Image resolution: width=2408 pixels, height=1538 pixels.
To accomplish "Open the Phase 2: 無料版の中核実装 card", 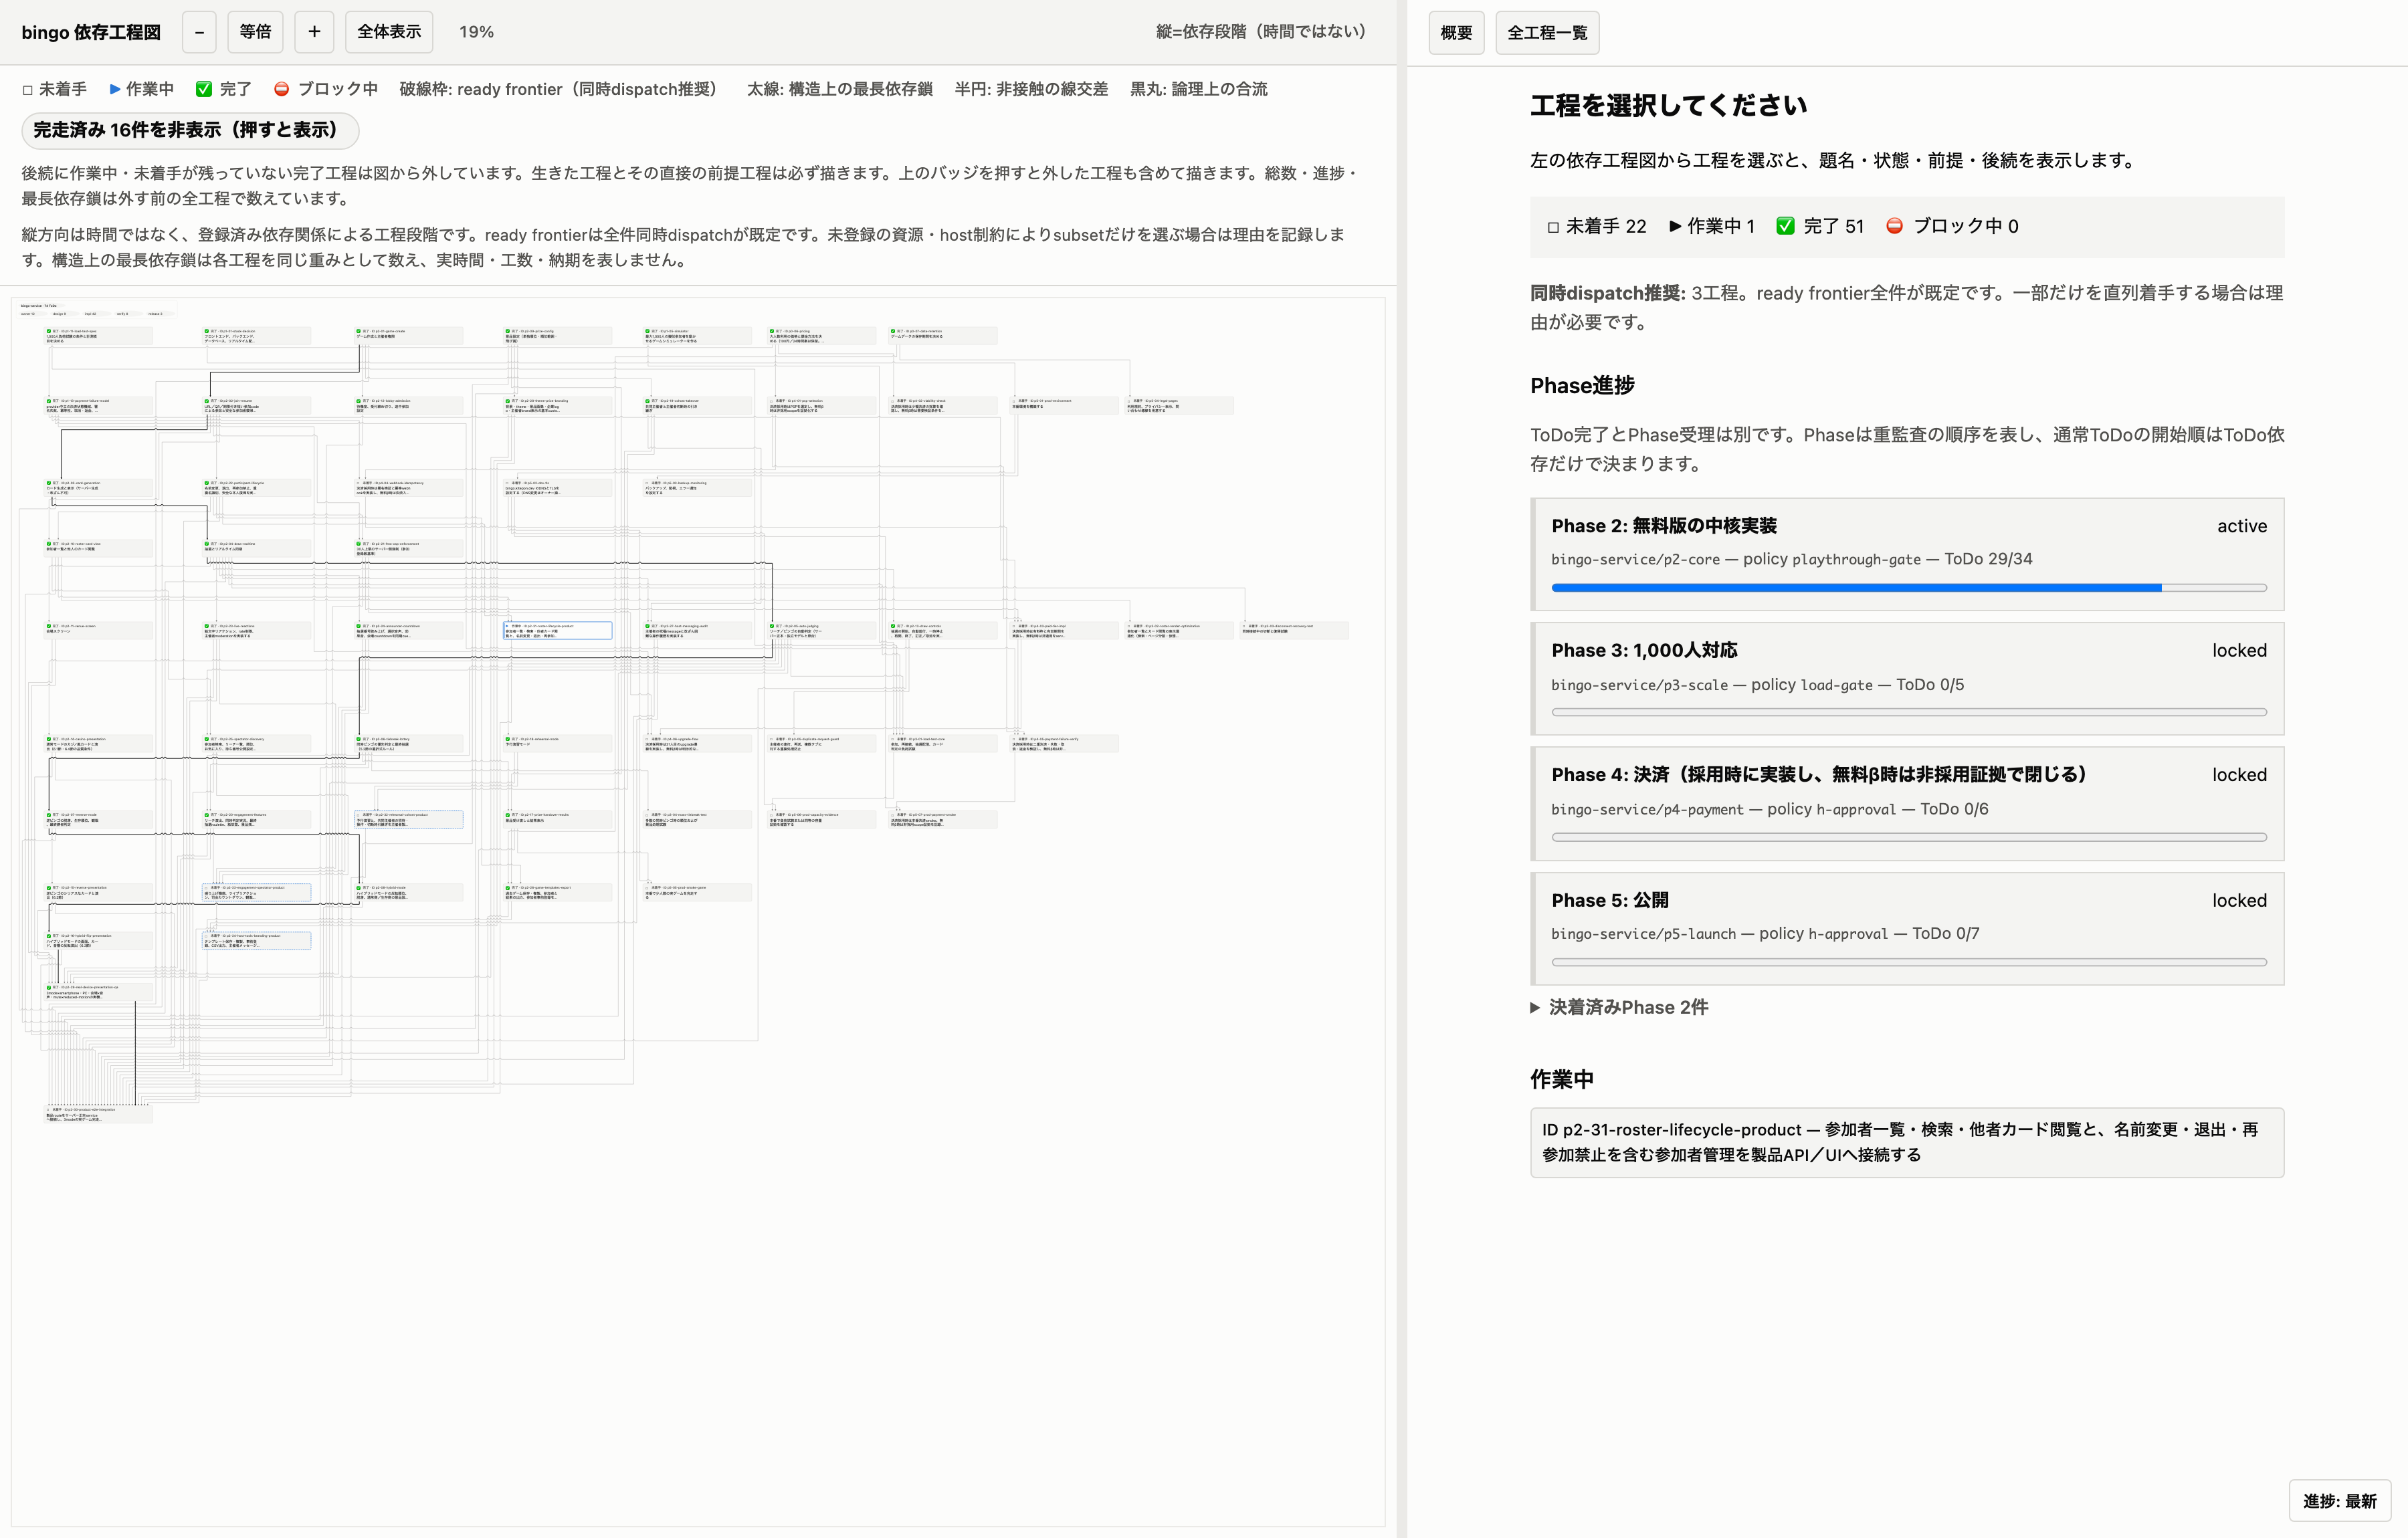I will click(x=1908, y=554).
